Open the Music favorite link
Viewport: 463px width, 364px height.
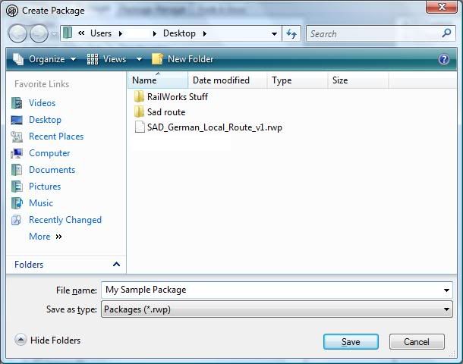[x=40, y=203]
